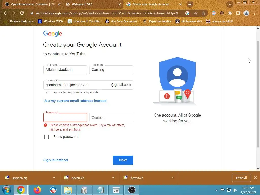Open OBS Studio from the taskbar

click(132, 190)
